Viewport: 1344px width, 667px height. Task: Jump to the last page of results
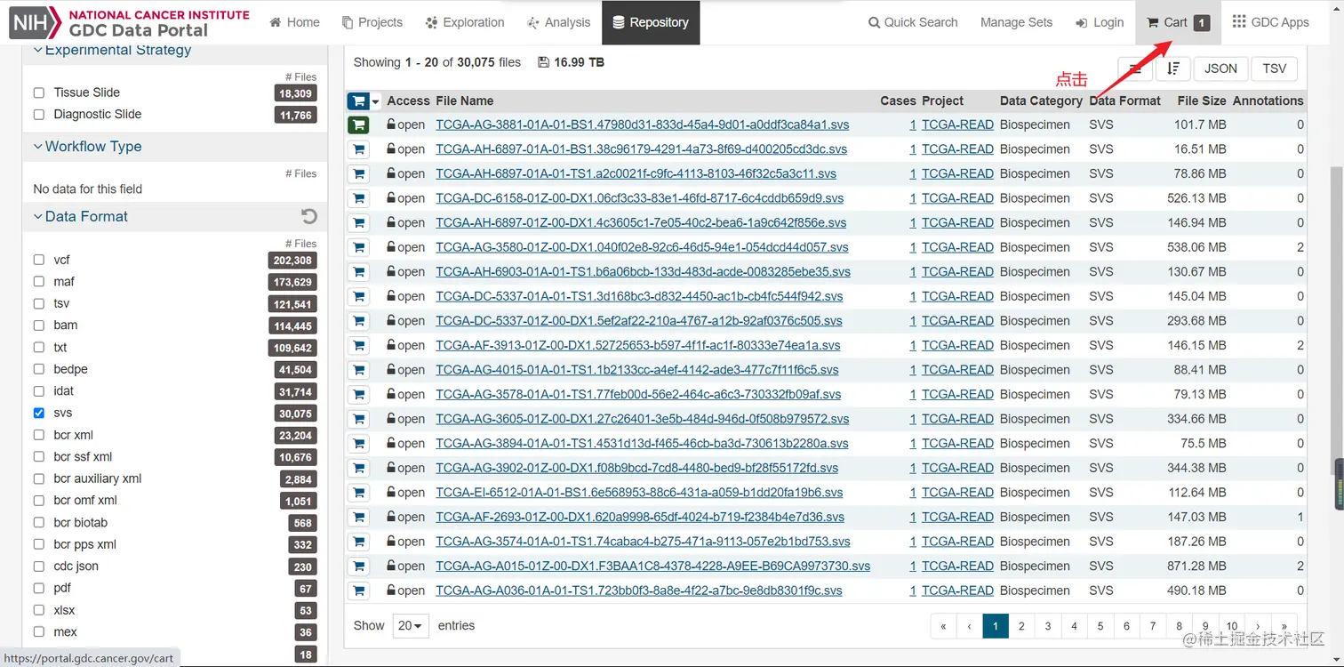[1284, 626]
